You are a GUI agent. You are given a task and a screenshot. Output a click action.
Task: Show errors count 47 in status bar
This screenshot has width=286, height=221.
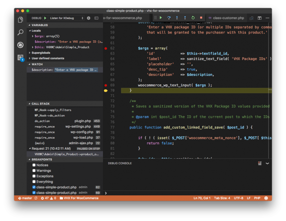(45, 198)
